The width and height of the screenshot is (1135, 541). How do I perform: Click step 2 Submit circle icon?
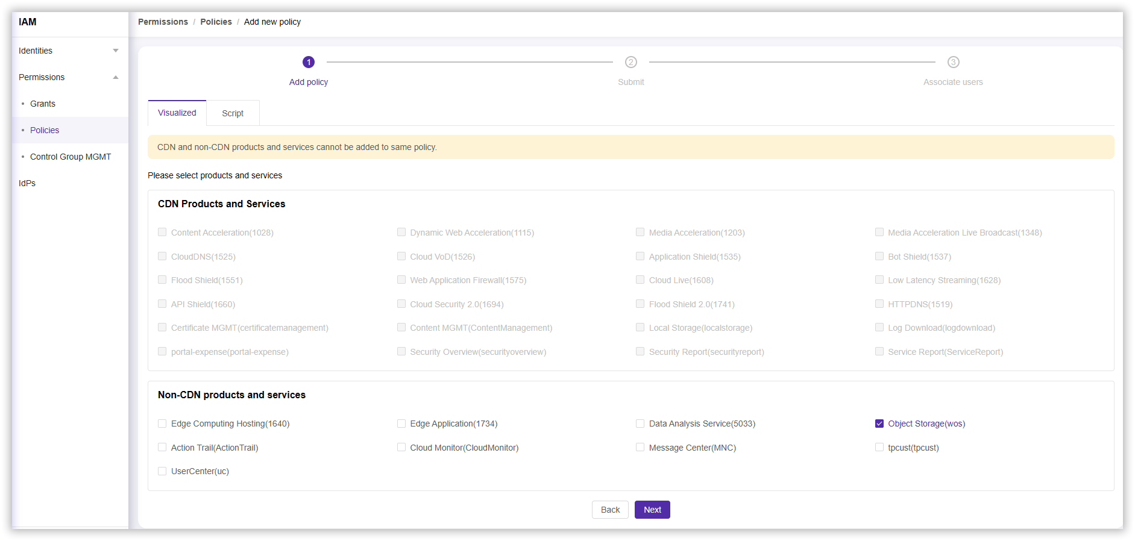[x=630, y=62]
